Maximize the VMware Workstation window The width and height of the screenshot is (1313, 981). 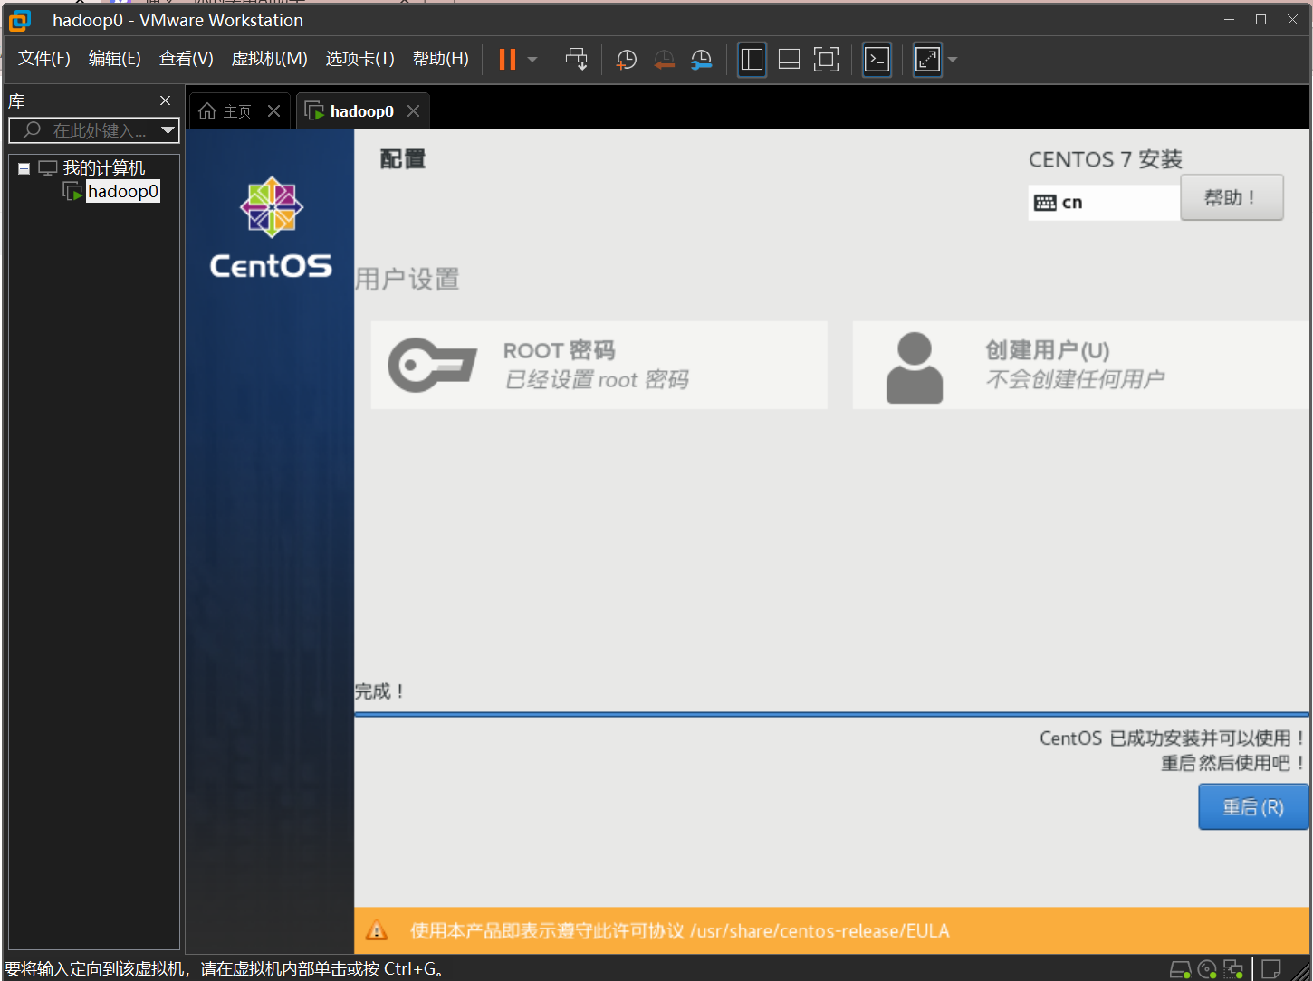click(1260, 19)
